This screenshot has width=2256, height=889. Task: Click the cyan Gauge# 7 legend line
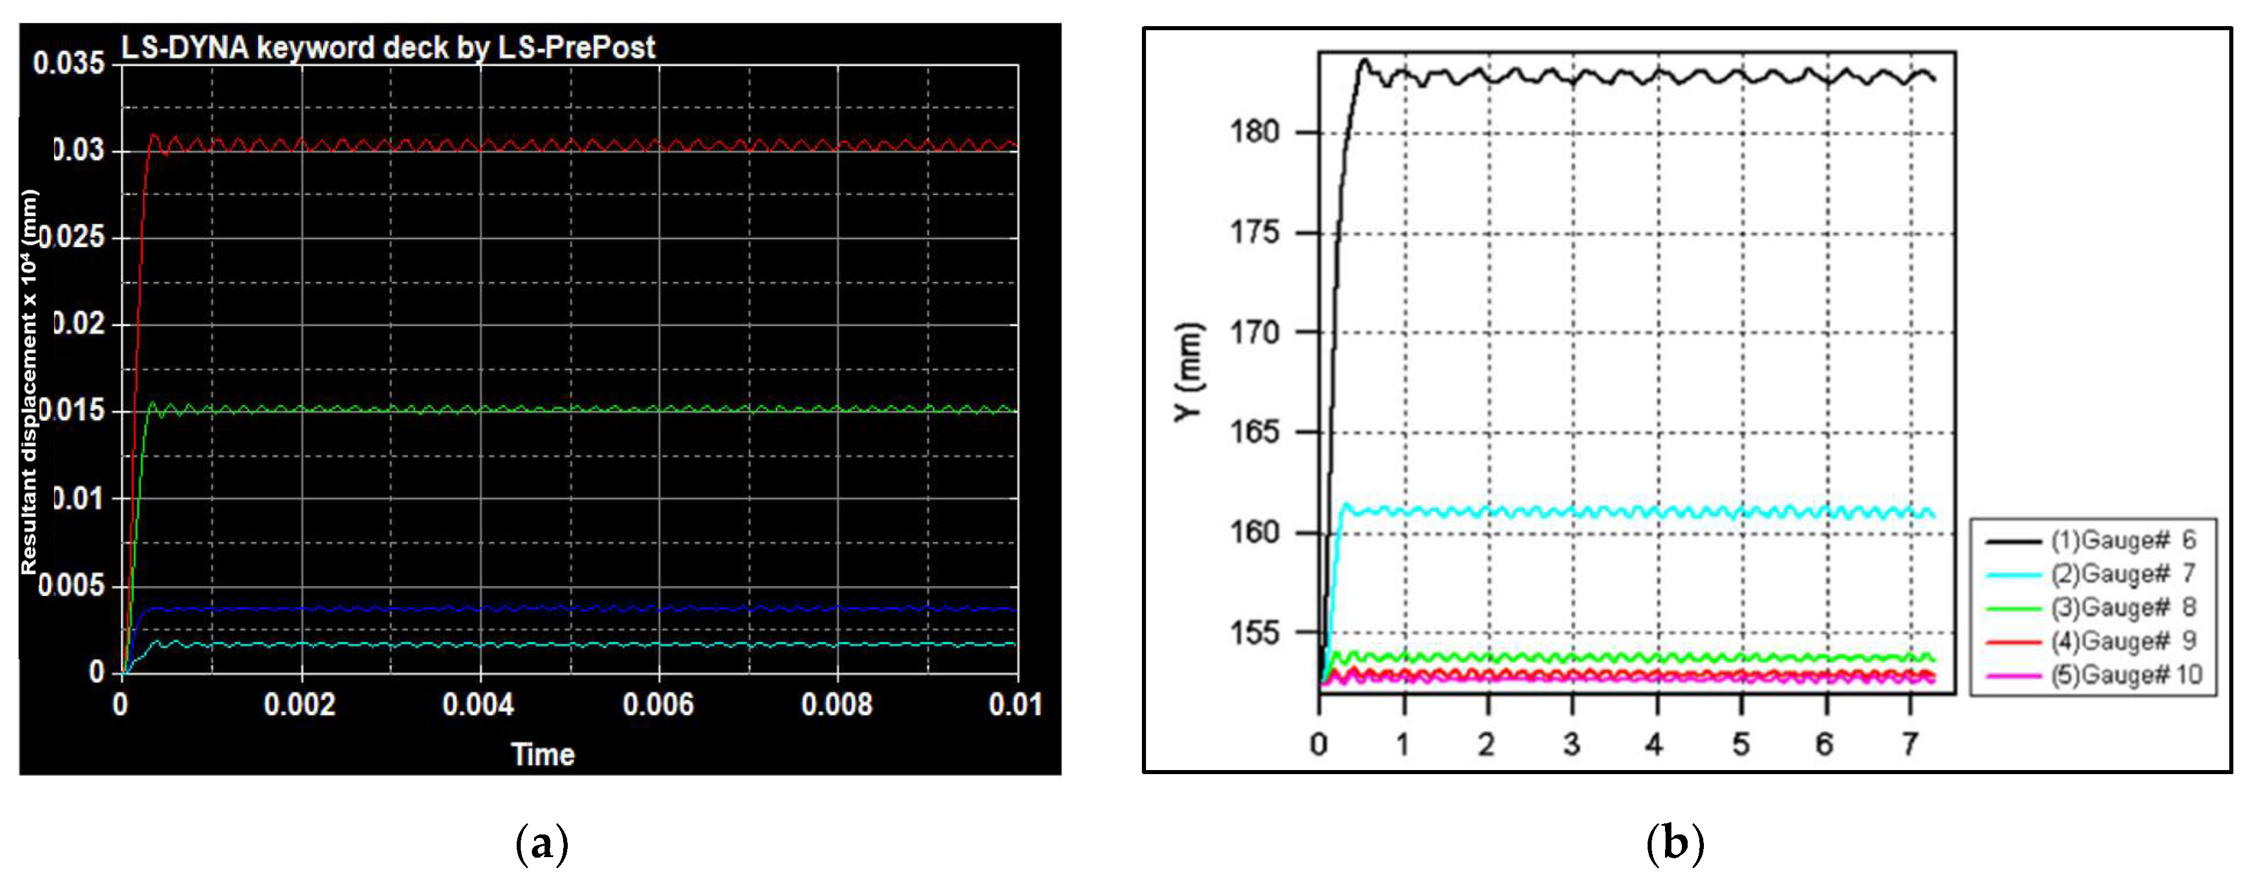point(2013,575)
